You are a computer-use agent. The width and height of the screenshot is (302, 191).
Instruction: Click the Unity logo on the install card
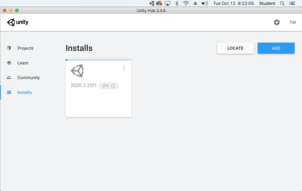click(x=77, y=71)
